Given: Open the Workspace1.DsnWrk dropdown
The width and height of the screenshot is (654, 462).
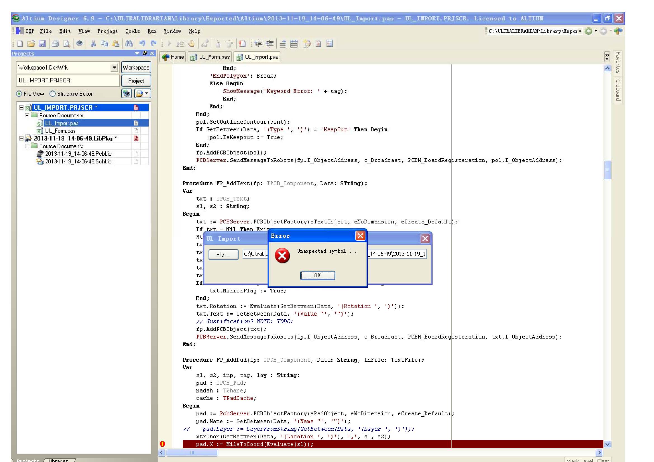Looking at the screenshot, I should coord(114,67).
